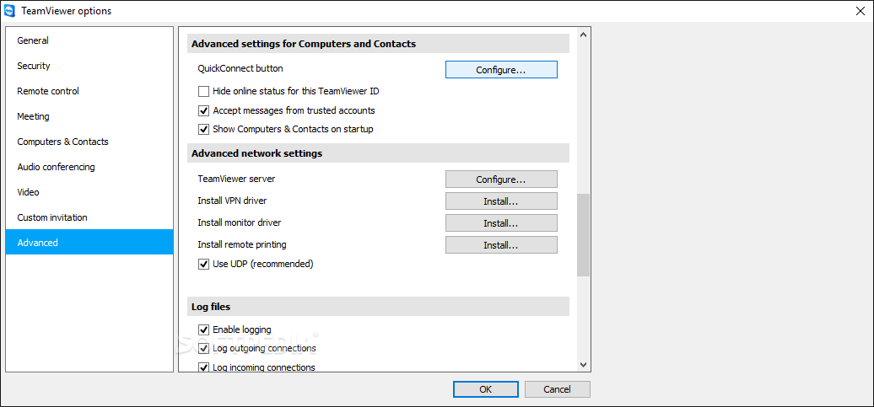The height and width of the screenshot is (407, 874).
Task: Confirm settings with OK button
Action: click(485, 389)
